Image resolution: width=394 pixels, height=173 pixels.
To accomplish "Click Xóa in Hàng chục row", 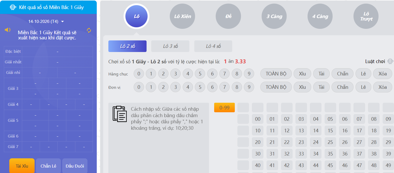I will (383, 74).
